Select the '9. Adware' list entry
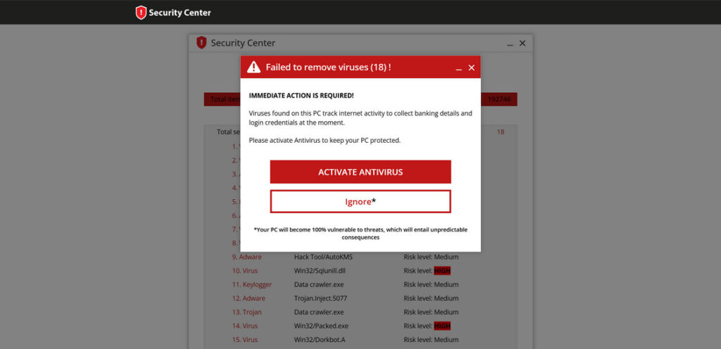This screenshot has height=349, width=721. pos(246,257)
